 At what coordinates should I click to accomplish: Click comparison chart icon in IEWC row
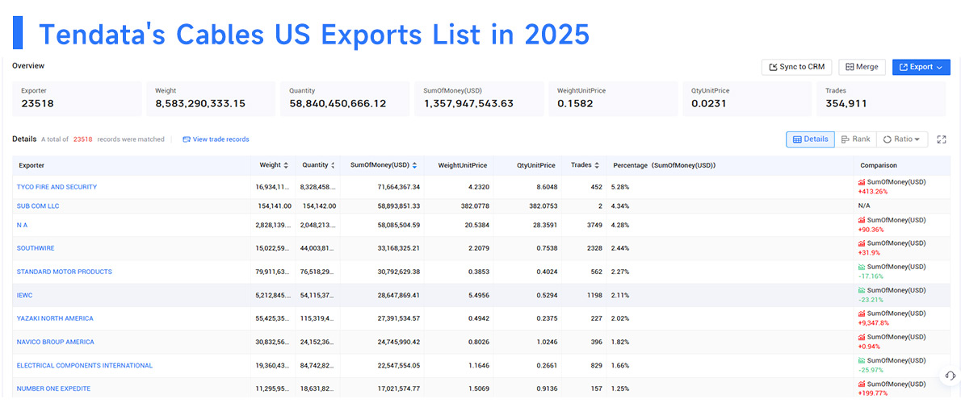(862, 290)
